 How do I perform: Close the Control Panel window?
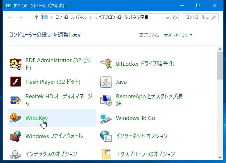tap(215, 5)
